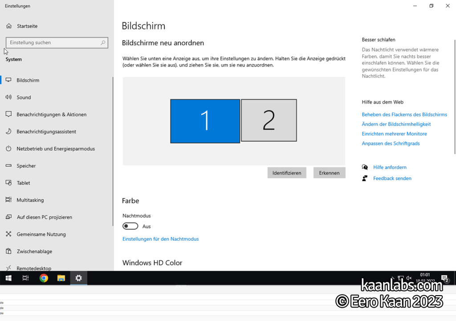Click the Identifizieren button

pyautogui.click(x=287, y=173)
